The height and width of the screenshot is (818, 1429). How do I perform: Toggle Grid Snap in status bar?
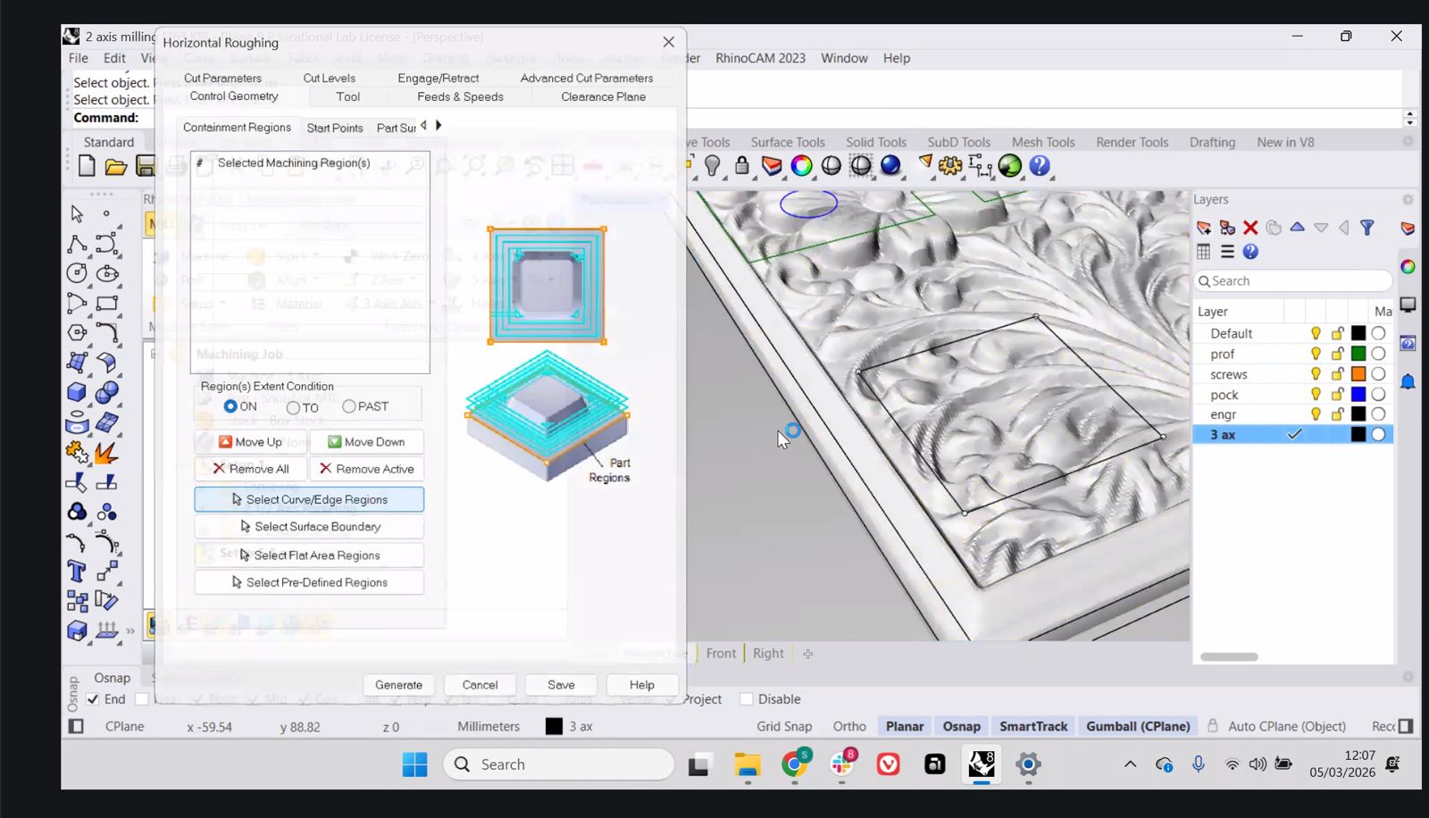(x=784, y=727)
